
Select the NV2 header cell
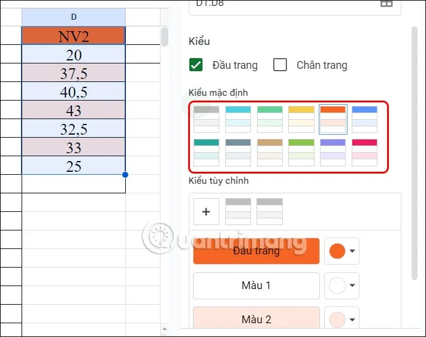point(74,35)
